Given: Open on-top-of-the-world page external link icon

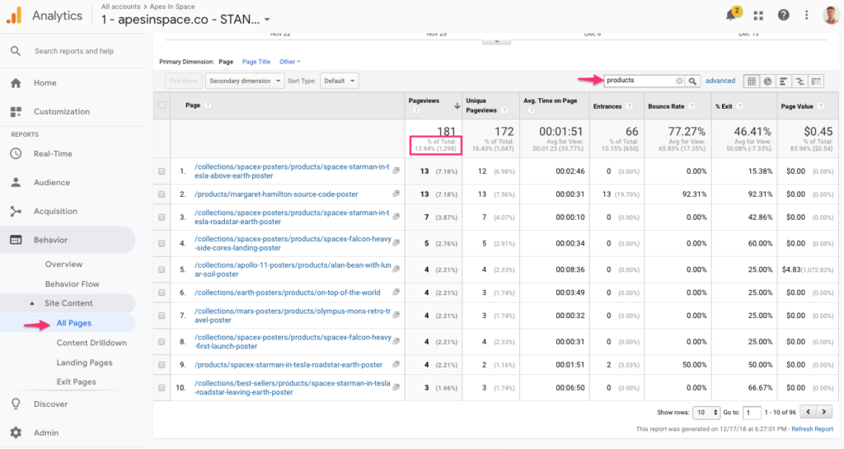Looking at the screenshot, I should (x=396, y=292).
